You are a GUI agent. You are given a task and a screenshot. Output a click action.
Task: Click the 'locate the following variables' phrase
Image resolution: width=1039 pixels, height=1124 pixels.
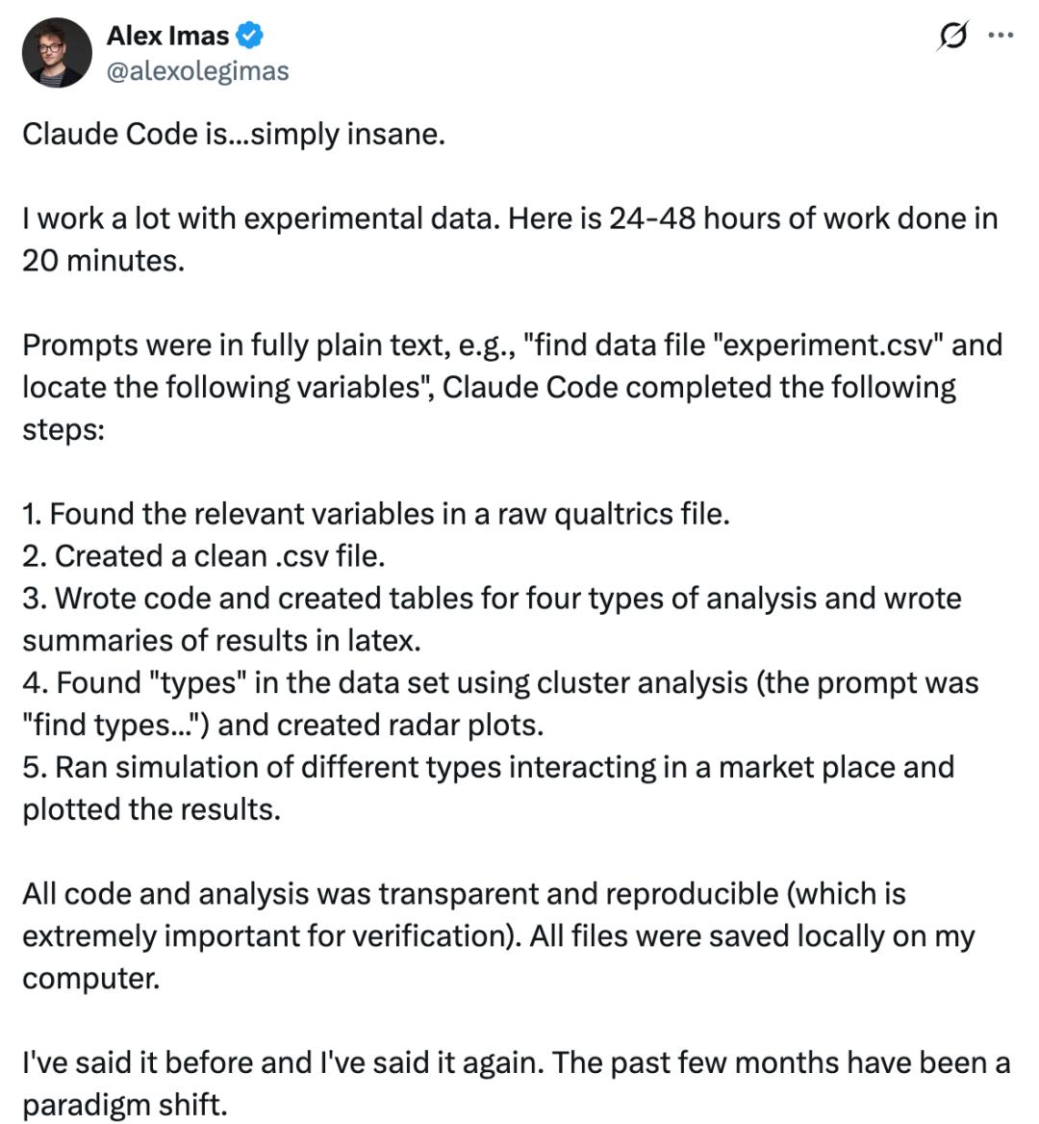click(x=224, y=387)
